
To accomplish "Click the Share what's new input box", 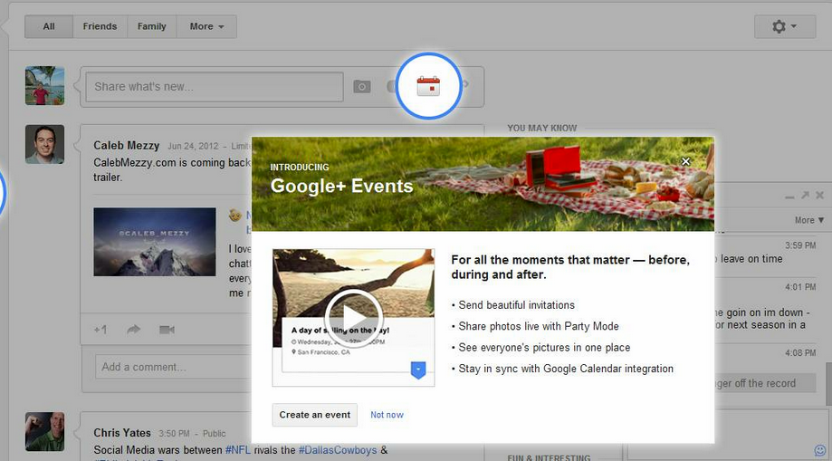I will click(214, 87).
